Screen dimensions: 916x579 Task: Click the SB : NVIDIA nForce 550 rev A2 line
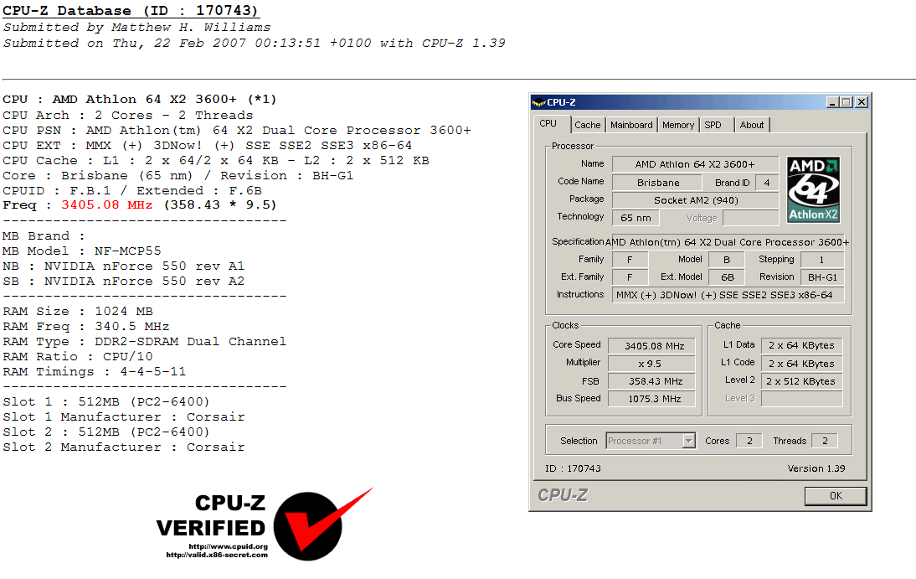click(123, 281)
